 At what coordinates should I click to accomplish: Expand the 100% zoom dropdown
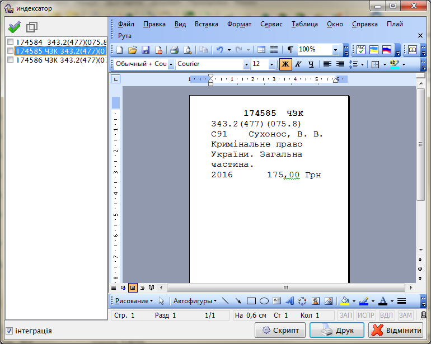335,50
